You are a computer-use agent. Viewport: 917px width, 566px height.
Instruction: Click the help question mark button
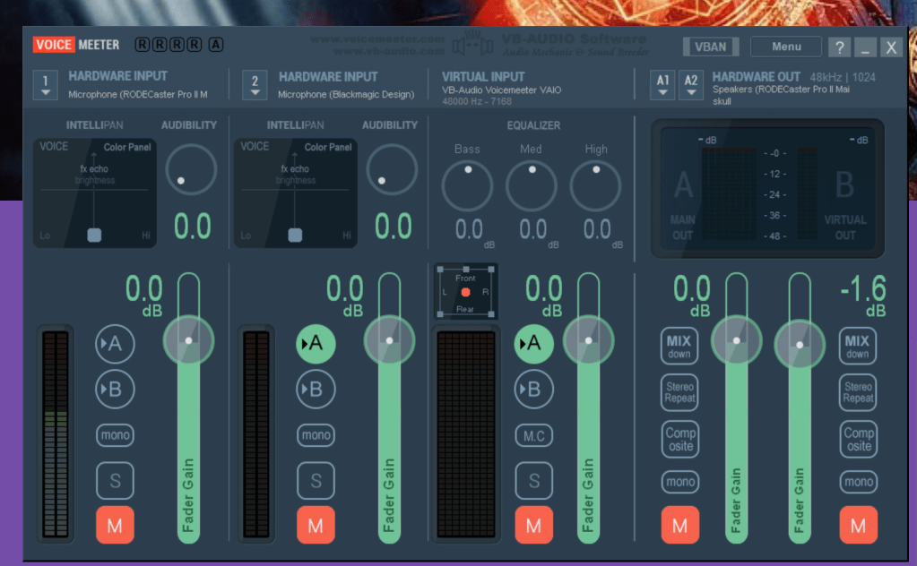[x=839, y=47]
